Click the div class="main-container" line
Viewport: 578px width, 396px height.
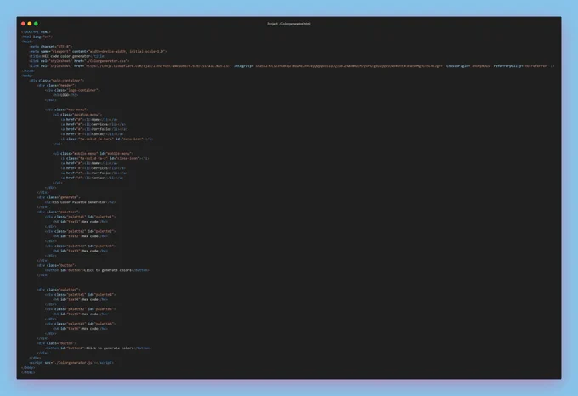[x=57, y=81]
